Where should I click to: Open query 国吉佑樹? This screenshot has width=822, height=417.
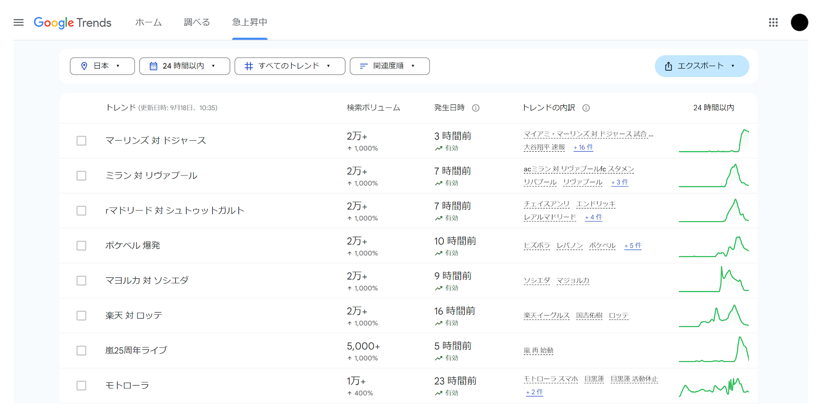pyautogui.click(x=589, y=316)
